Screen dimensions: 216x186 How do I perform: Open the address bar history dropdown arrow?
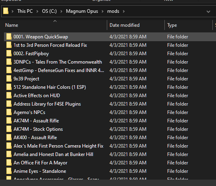[x=208, y=12]
